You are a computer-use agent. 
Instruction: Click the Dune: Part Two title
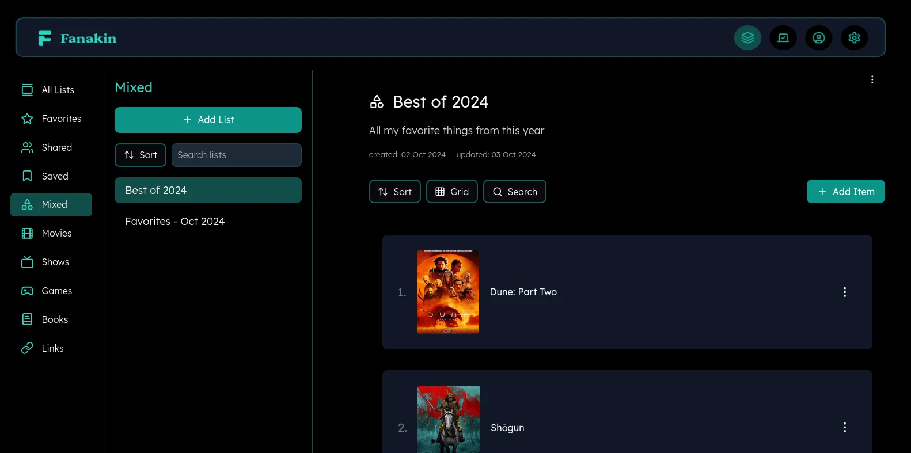523,292
